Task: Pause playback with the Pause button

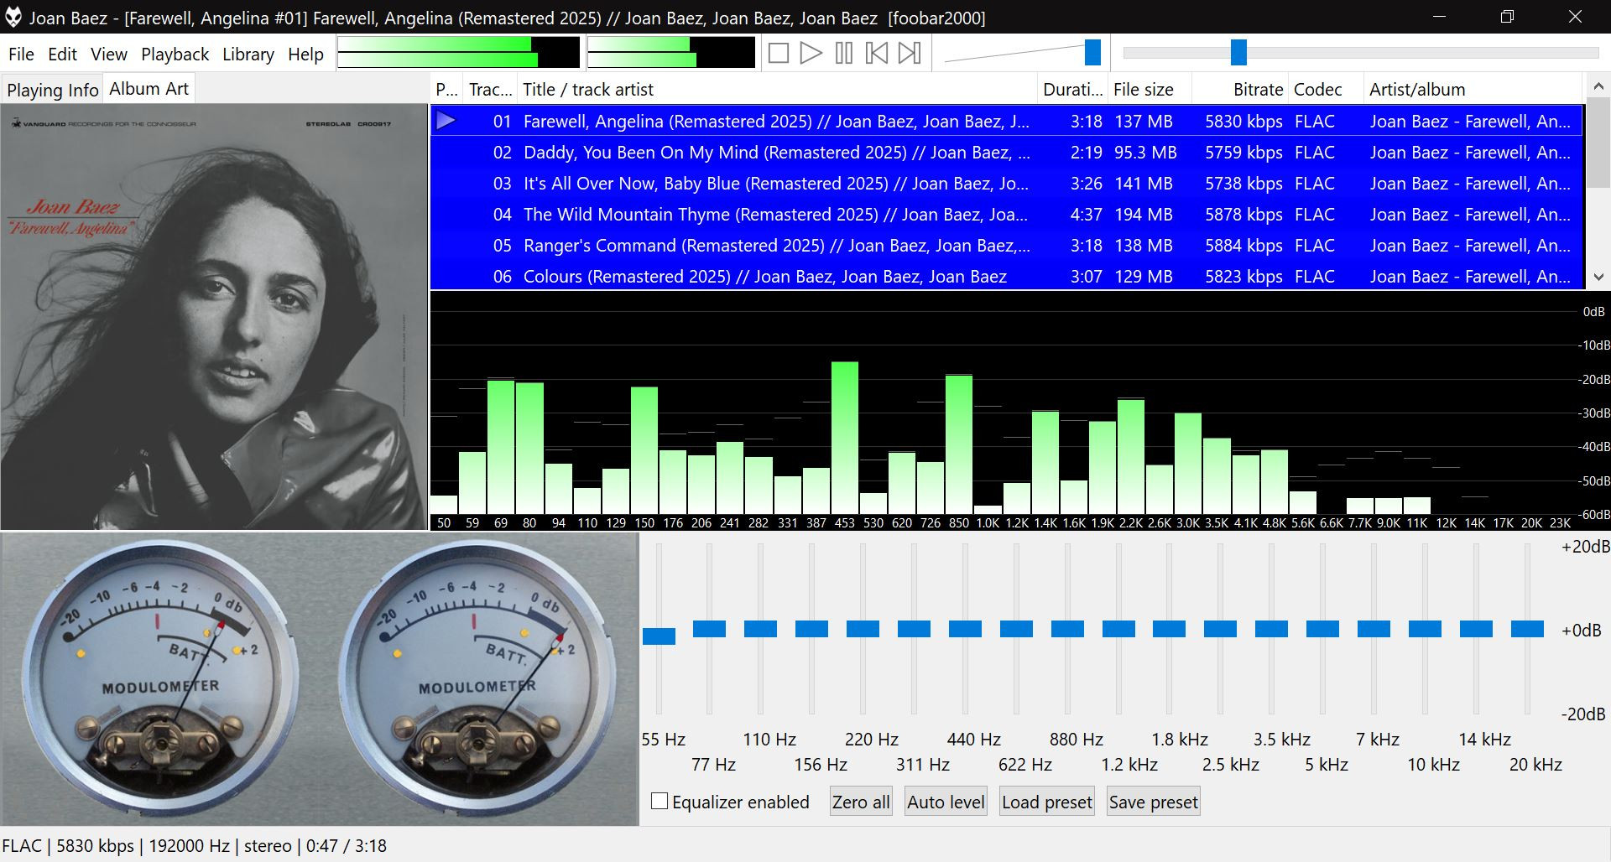Action: (844, 54)
